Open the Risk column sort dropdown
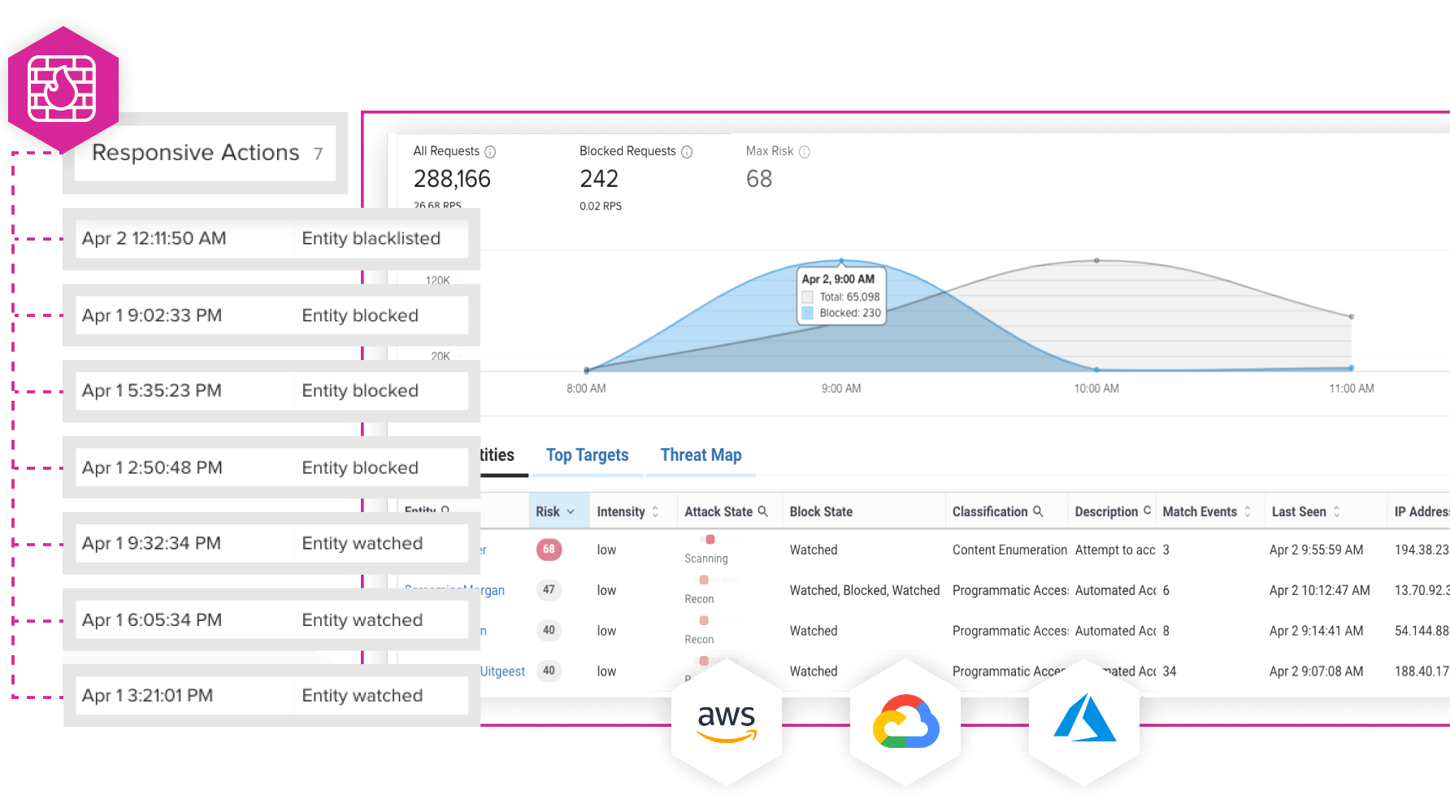The image size is (1450, 804). point(571,512)
